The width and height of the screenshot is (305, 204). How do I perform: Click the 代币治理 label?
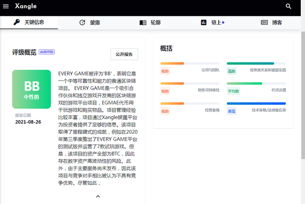[279, 90]
